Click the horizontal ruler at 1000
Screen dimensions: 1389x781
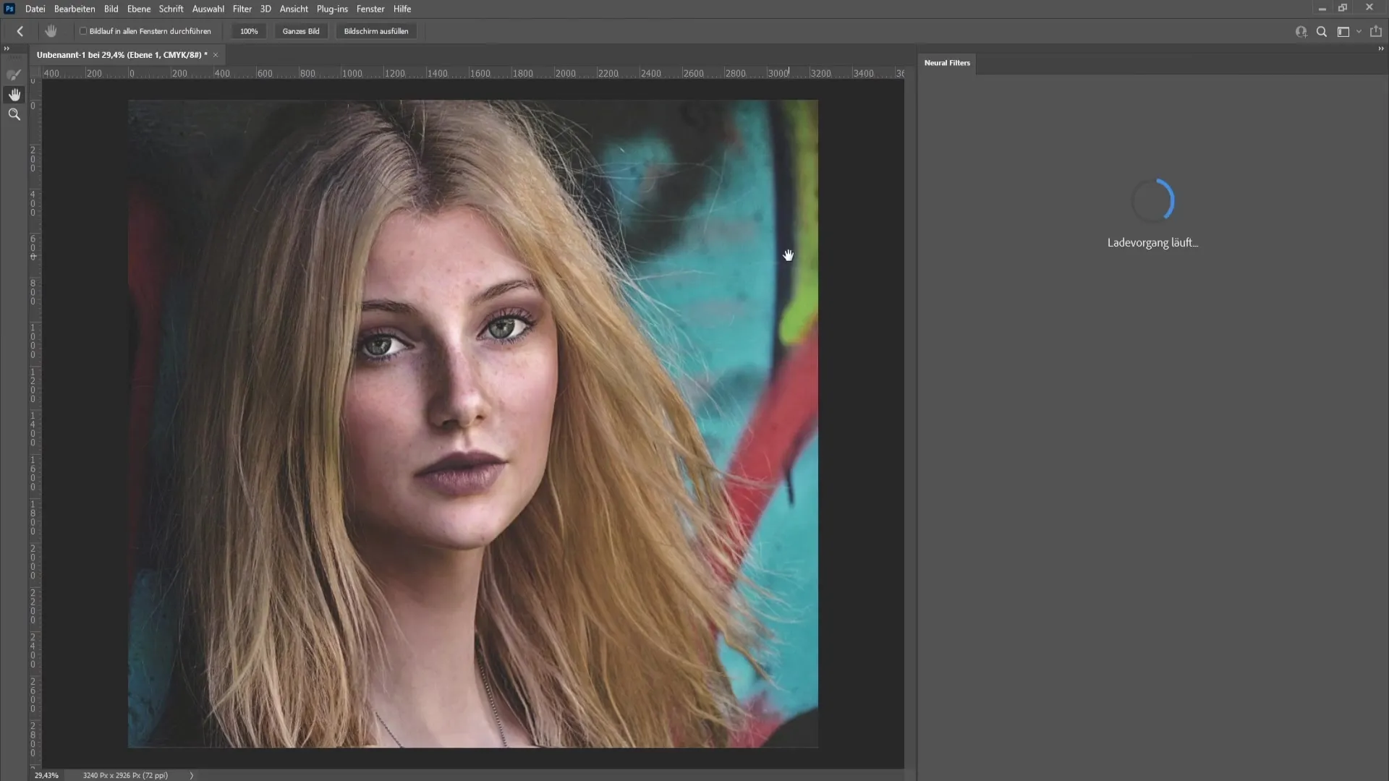[x=352, y=73]
